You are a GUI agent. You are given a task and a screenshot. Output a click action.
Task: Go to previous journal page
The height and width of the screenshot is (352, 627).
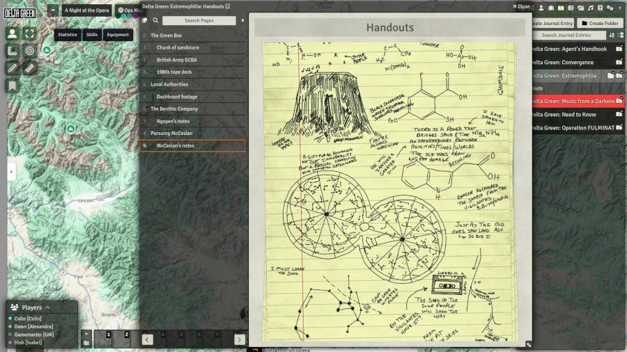coord(147,339)
